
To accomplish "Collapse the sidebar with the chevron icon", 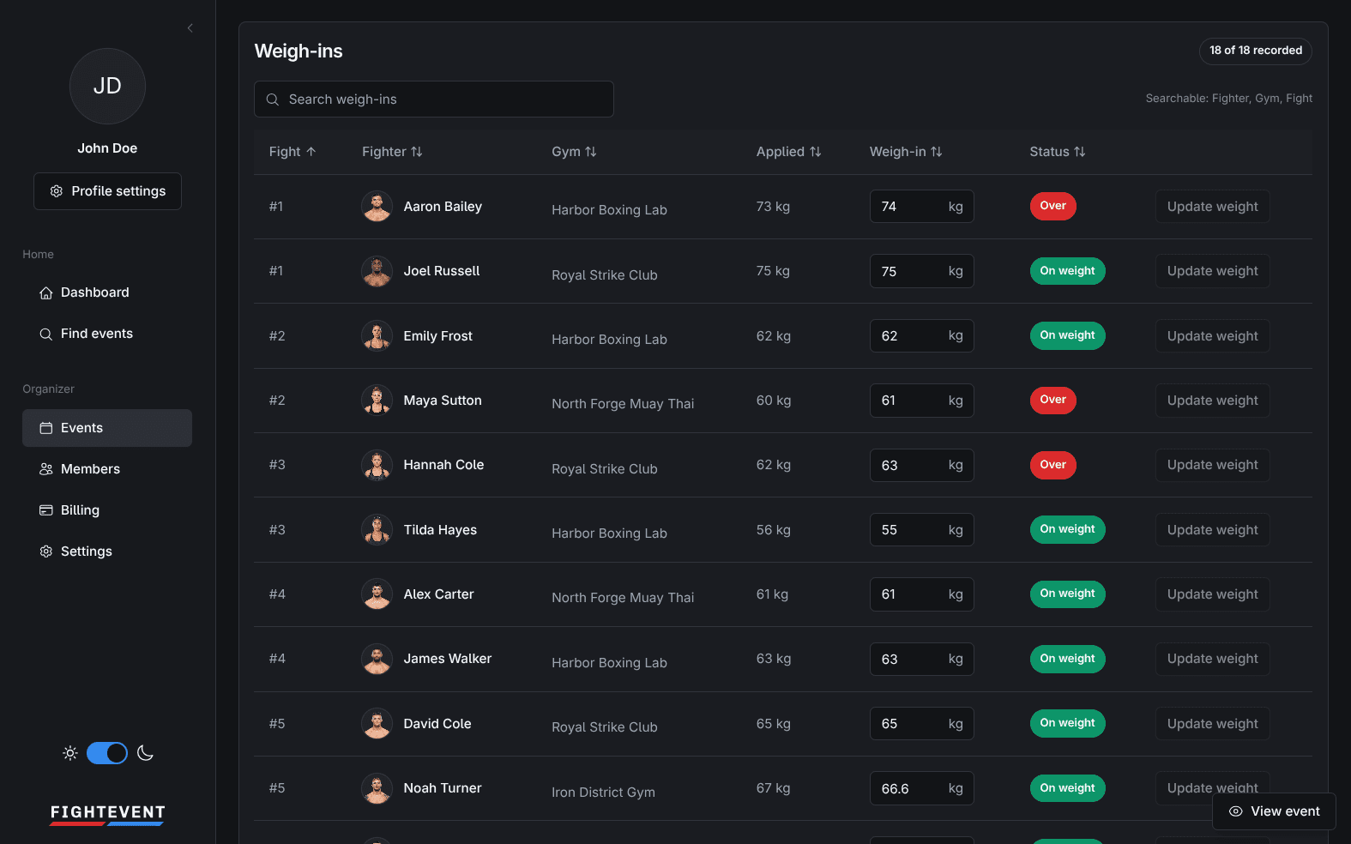I will click(190, 28).
